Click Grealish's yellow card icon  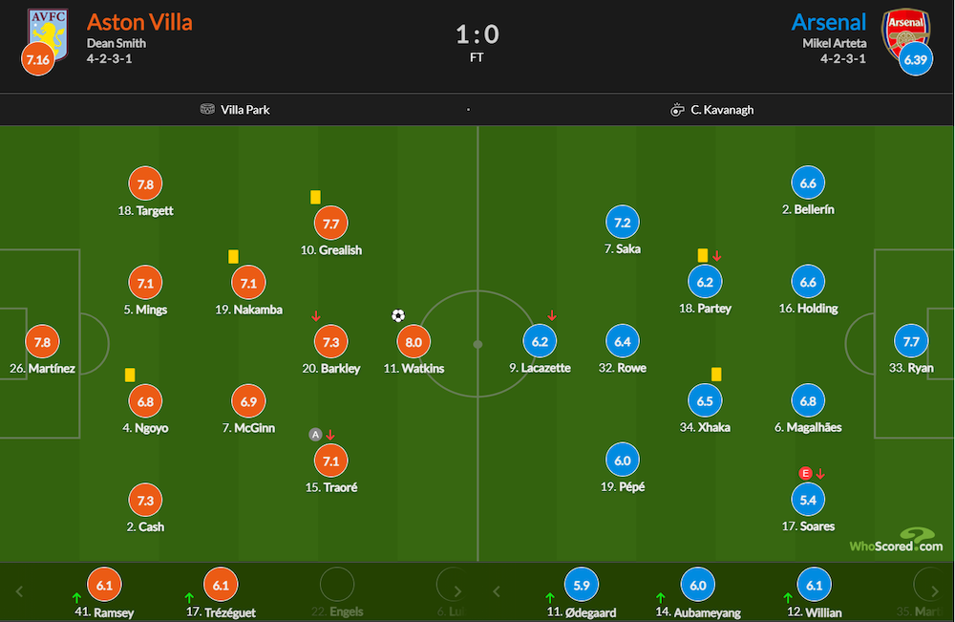coord(315,197)
